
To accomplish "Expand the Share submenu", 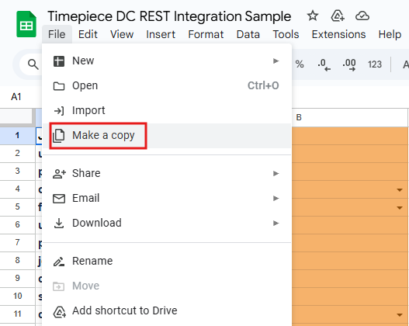I will [x=167, y=173].
